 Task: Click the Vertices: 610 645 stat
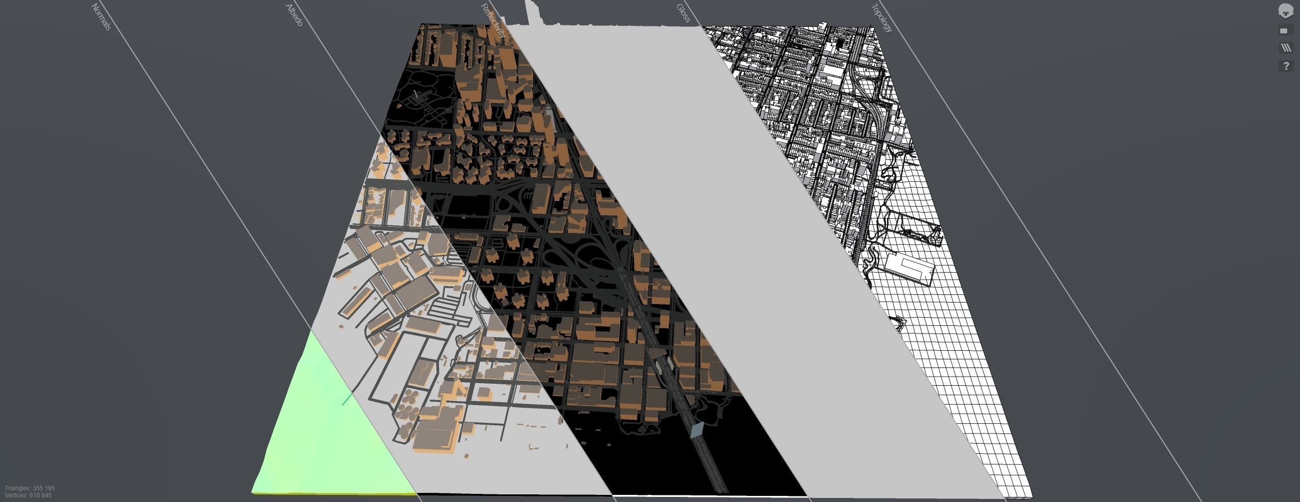pos(28,495)
